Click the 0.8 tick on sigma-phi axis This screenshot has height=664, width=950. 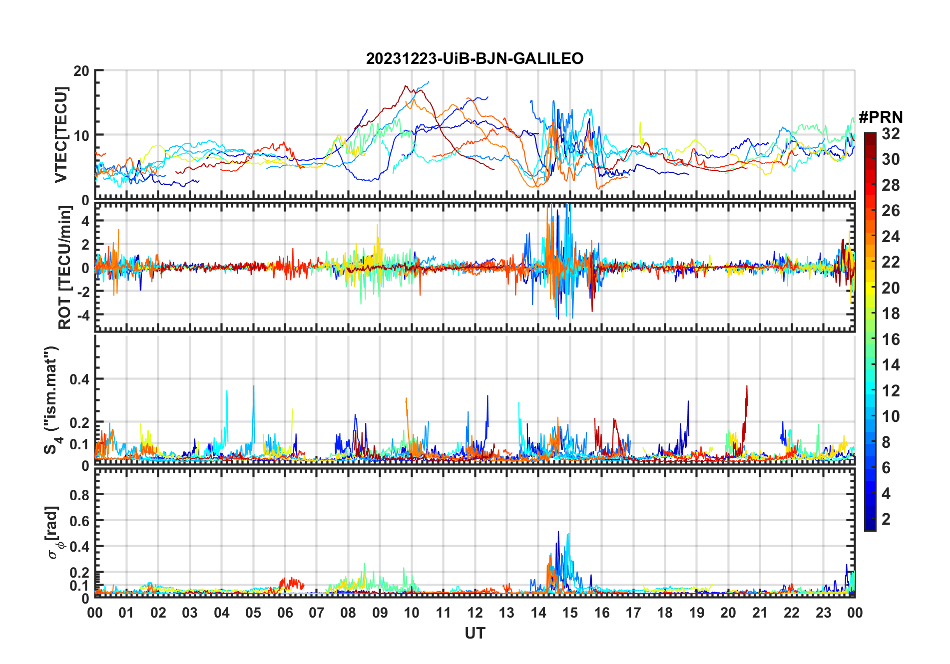tap(79, 495)
